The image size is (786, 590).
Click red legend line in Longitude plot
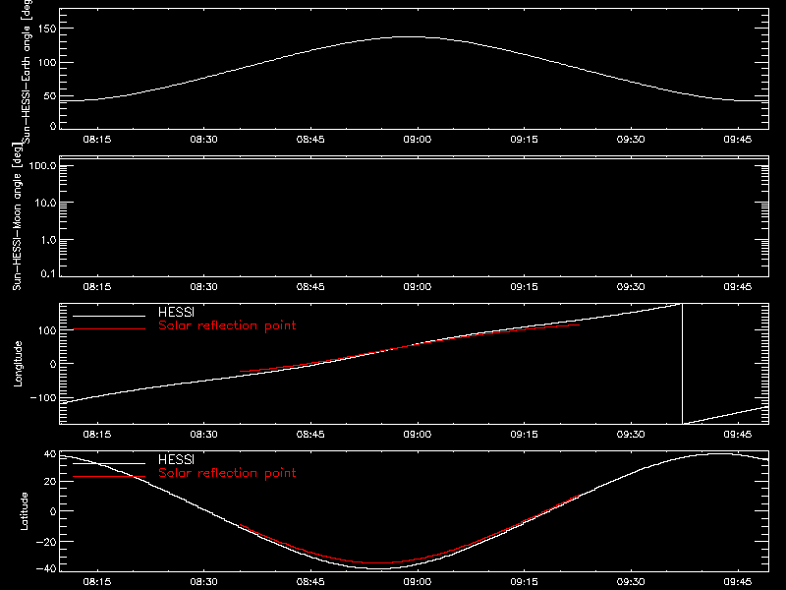point(109,329)
